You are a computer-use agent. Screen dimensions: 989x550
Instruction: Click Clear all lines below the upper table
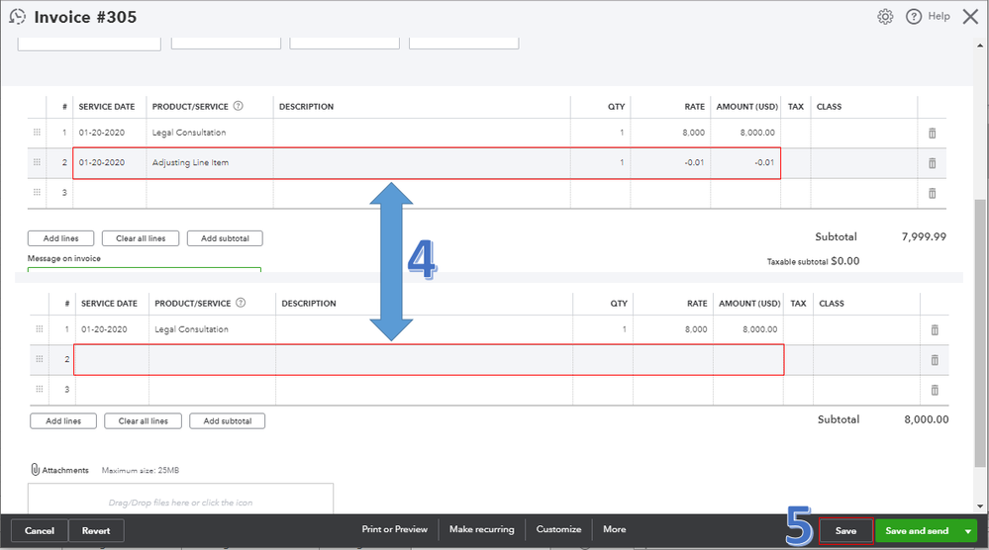(140, 238)
